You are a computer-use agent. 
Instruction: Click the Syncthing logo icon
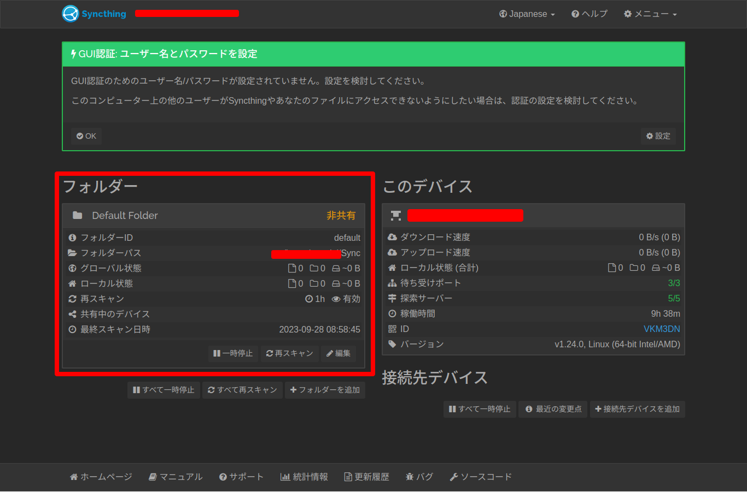point(71,14)
